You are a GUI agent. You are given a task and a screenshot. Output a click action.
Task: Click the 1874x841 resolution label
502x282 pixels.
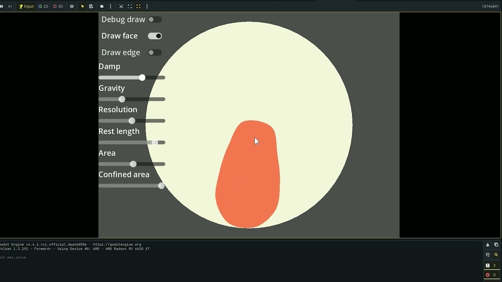pyautogui.click(x=490, y=6)
